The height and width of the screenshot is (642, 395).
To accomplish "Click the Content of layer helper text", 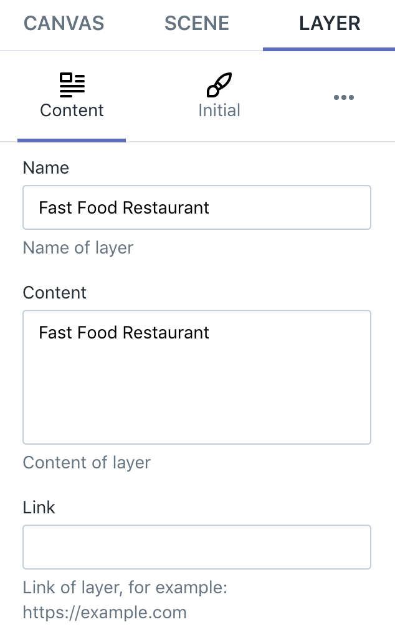I will (x=87, y=463).
